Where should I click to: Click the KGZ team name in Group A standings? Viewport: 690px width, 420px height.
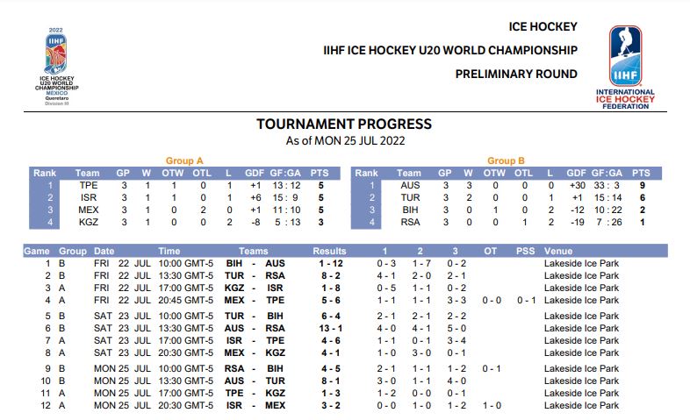88,222
